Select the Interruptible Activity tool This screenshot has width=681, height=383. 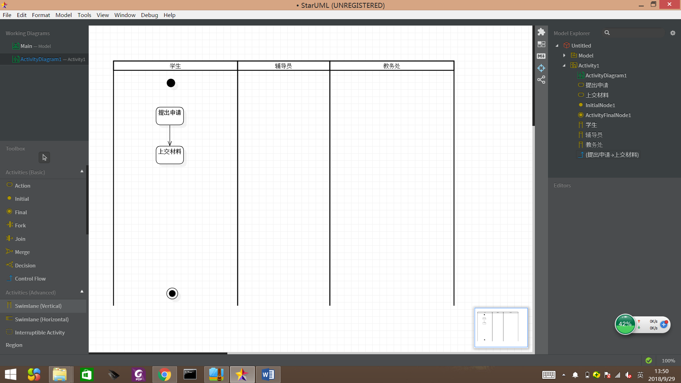(x=40, y=332)
